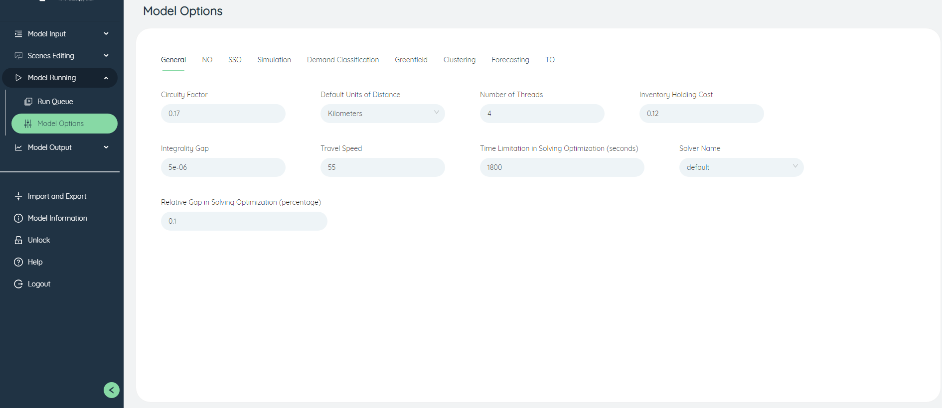Click the Model Options page heading
Image resolution: width=942 pixels, height=408 pixels.
click(x=183, y=11)
